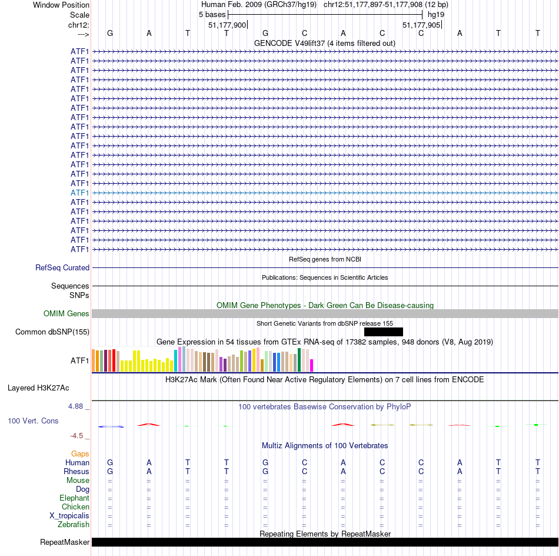
Task: Click the RefSeq Curated track label
Action: tap(62, 267)
